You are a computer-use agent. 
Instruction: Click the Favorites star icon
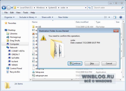[x=6, y=23]
